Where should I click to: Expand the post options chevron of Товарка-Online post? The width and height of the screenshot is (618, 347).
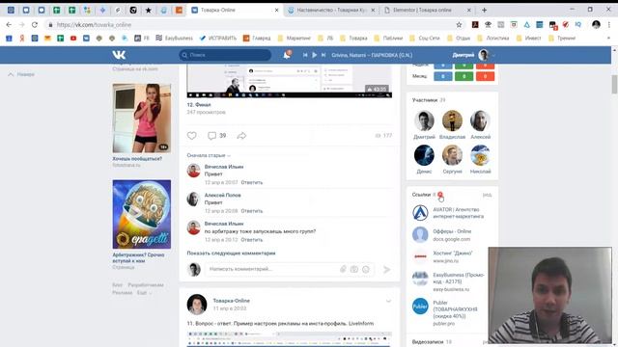pyautogui.click(x=388, y=301)
